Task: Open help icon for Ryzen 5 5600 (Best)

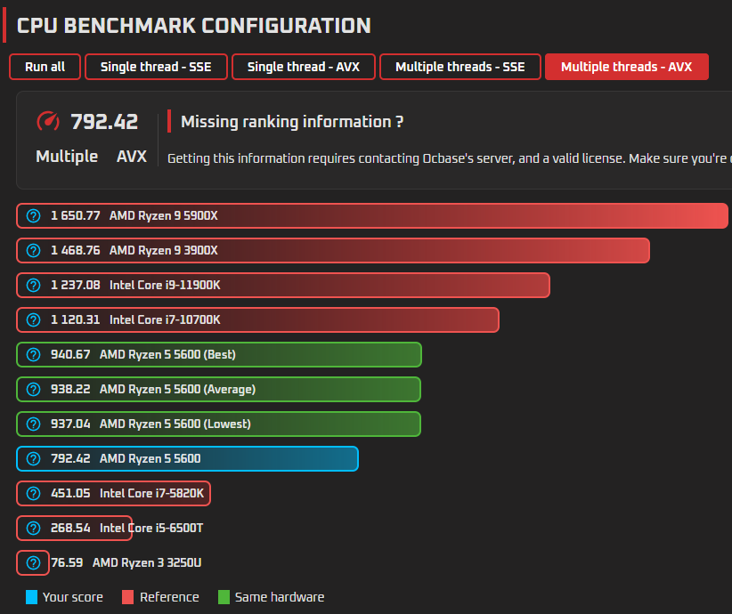Action: pyautogui.click(x=33, y=354)
